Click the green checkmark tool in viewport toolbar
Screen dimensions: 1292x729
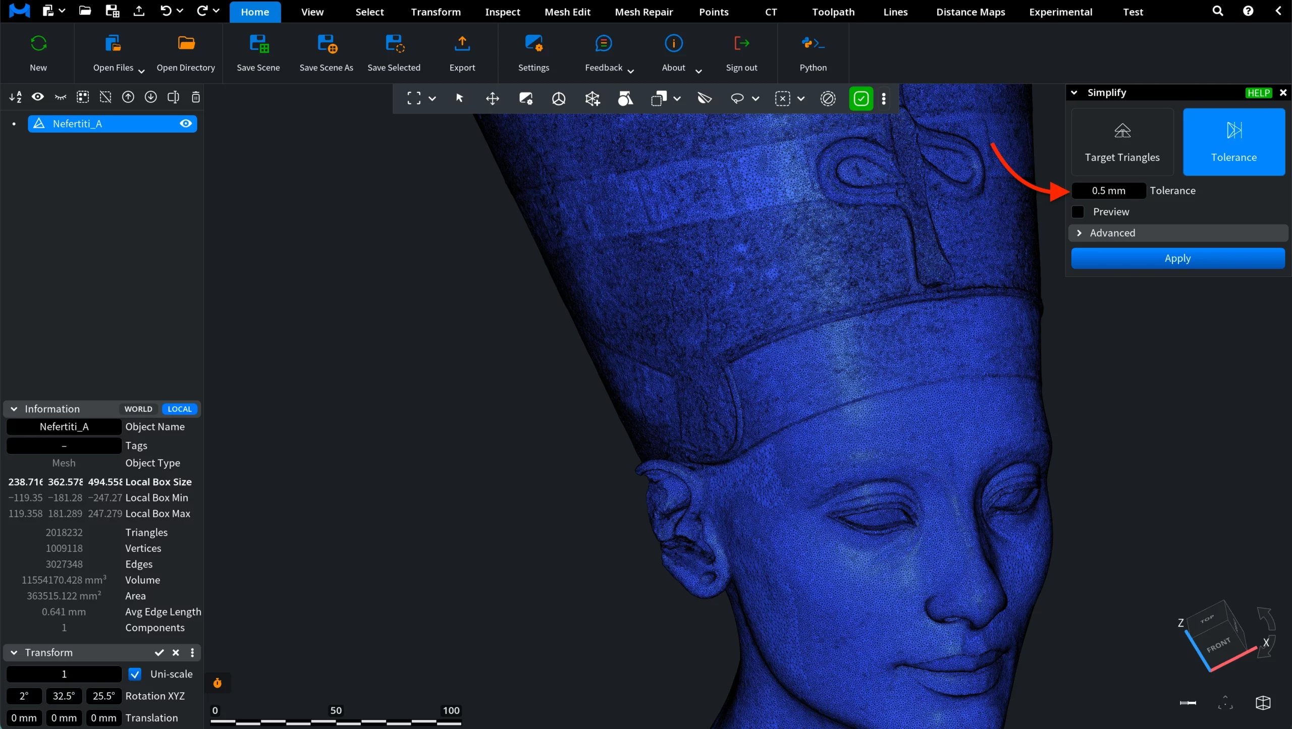[861, 98]
